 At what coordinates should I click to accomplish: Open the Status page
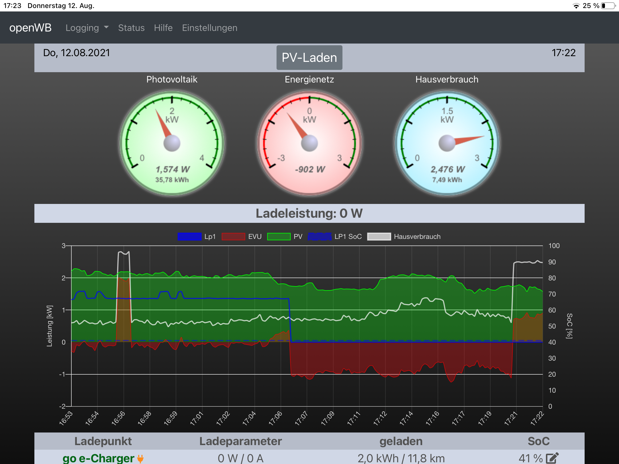pos(132,28)
